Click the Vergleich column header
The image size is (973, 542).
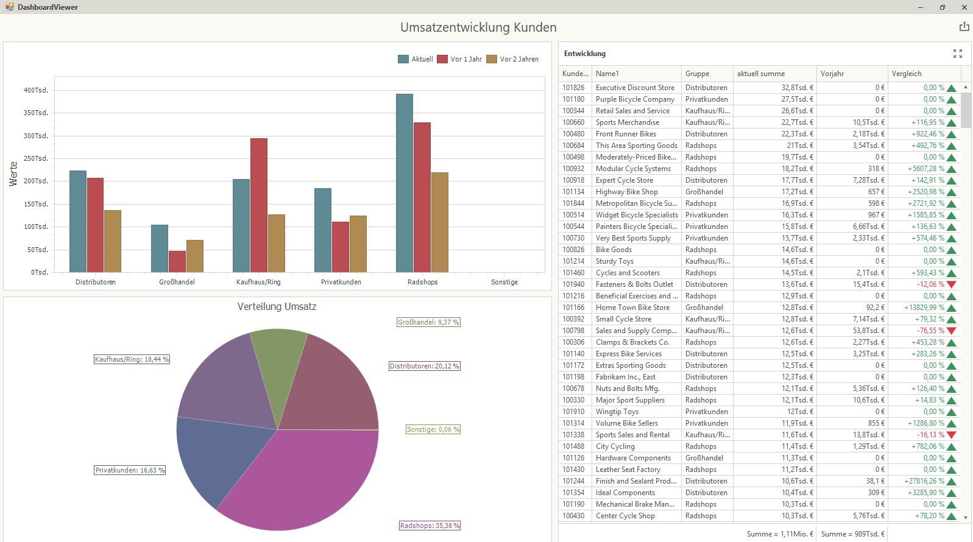[x=924, y=74]
